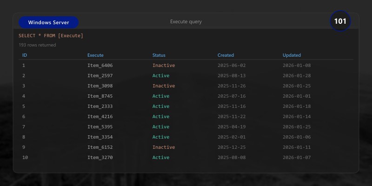This screenshot has width=372, height=186.
Task: Select cell Item_2597
Action: tap(100, 75)
